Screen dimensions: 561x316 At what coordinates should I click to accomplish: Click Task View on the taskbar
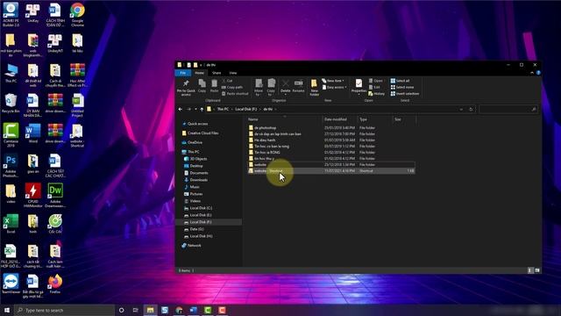click(136, 310)
